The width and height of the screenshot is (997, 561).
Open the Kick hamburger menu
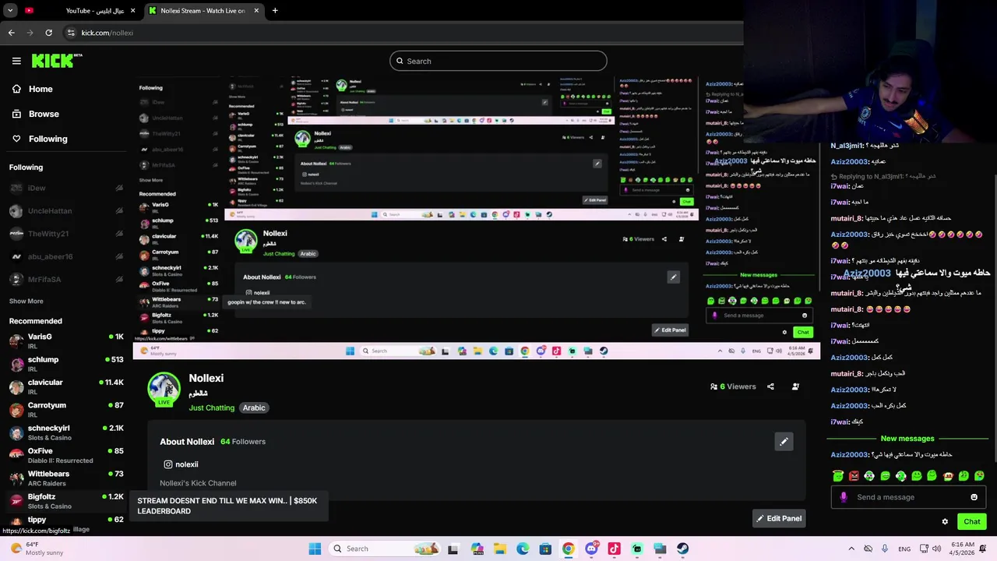tap(16, 61)
